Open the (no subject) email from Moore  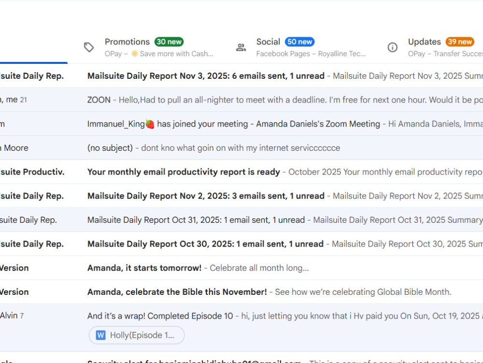point(241,148)
